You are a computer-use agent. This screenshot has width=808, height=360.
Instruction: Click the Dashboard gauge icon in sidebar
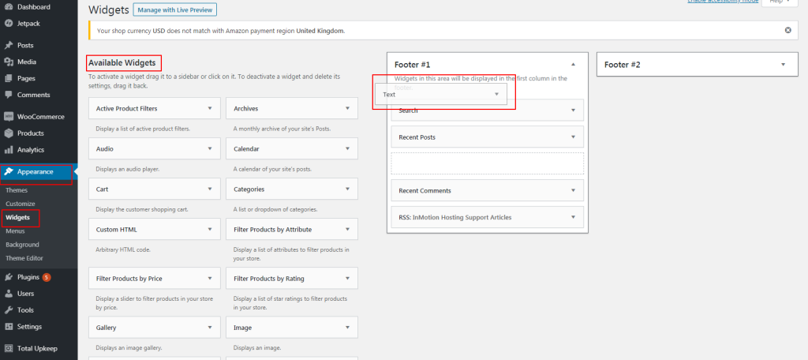click(9, 7)
